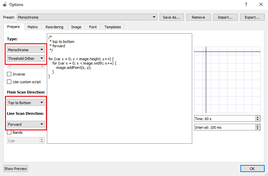
Task: Increase Time value with up arrow
Action: point(257,117)
